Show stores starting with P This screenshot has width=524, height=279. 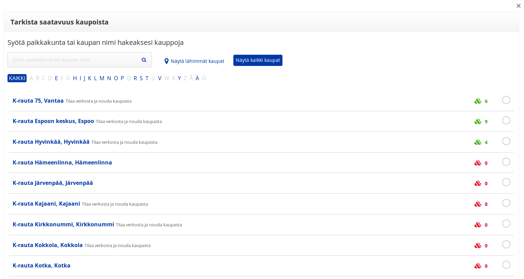tap(122, 78)
